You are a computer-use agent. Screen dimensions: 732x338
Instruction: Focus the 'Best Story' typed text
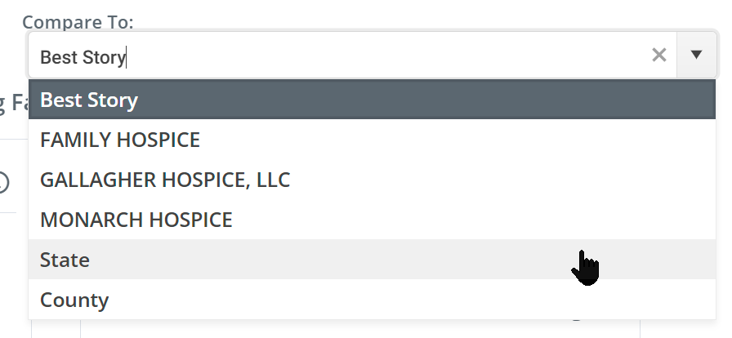[83, 57]
